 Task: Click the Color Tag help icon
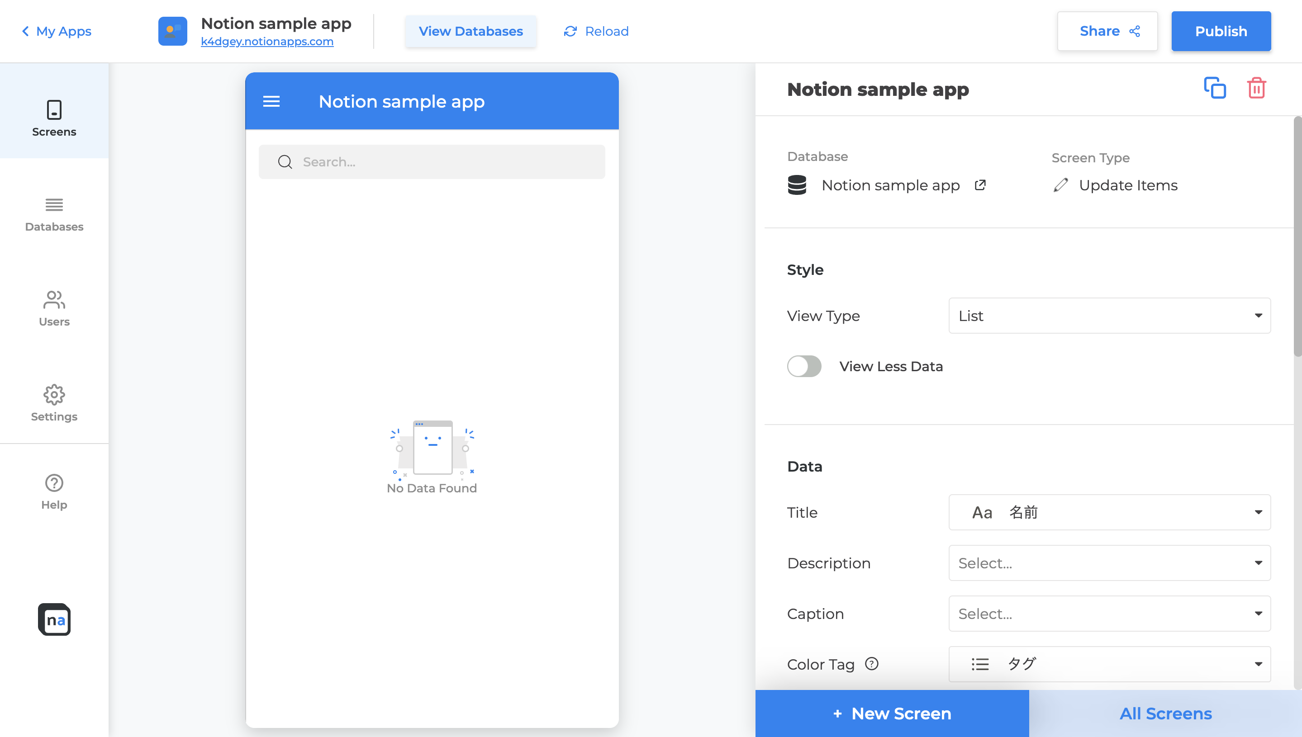click(872, 664)
